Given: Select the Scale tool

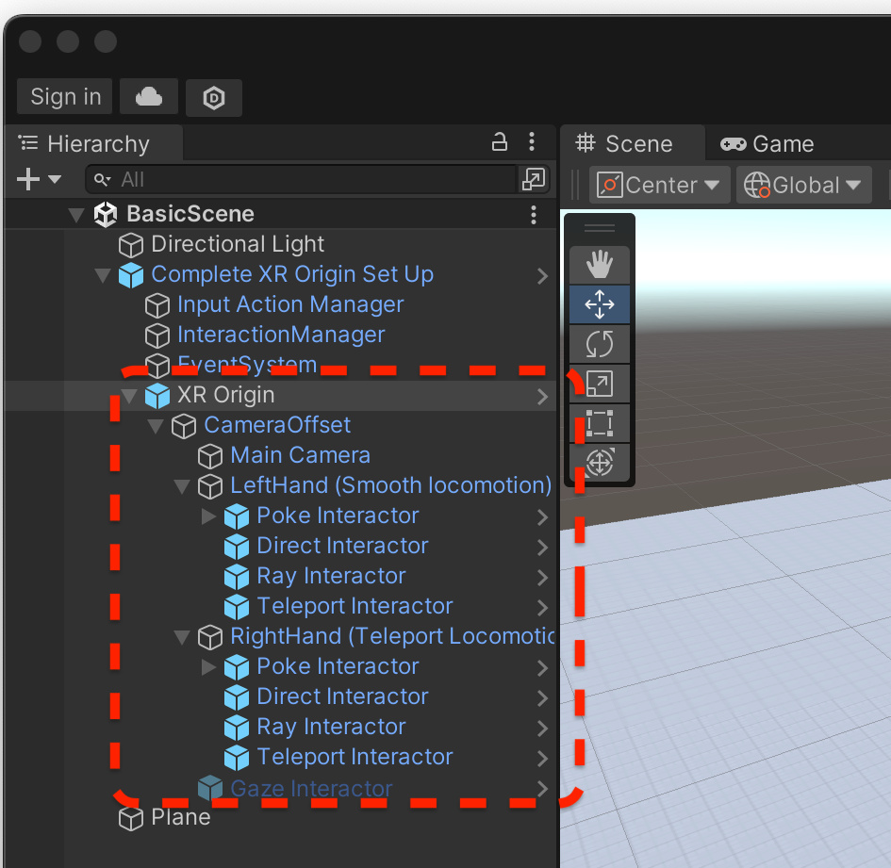Looking at the screenshot, I should (600, 384).
